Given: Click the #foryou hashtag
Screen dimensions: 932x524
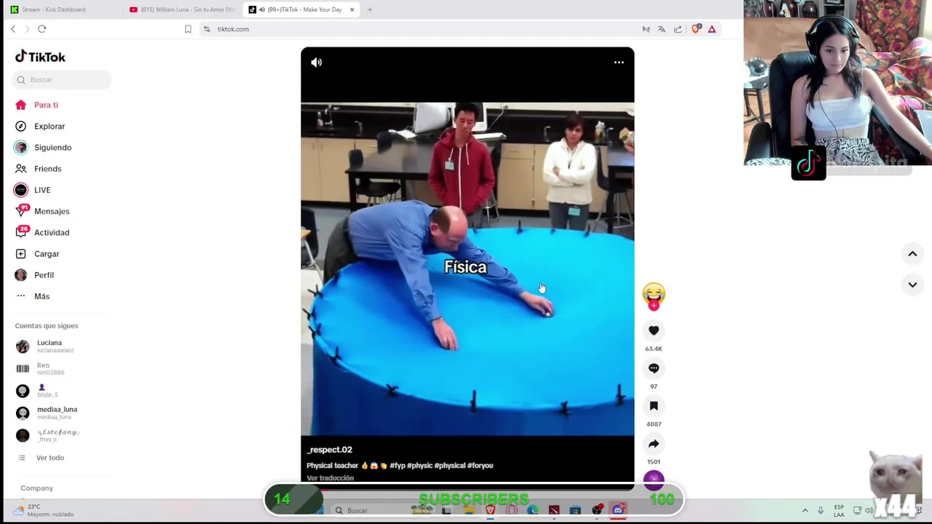Looking at the screenshot, I should 481,466.
